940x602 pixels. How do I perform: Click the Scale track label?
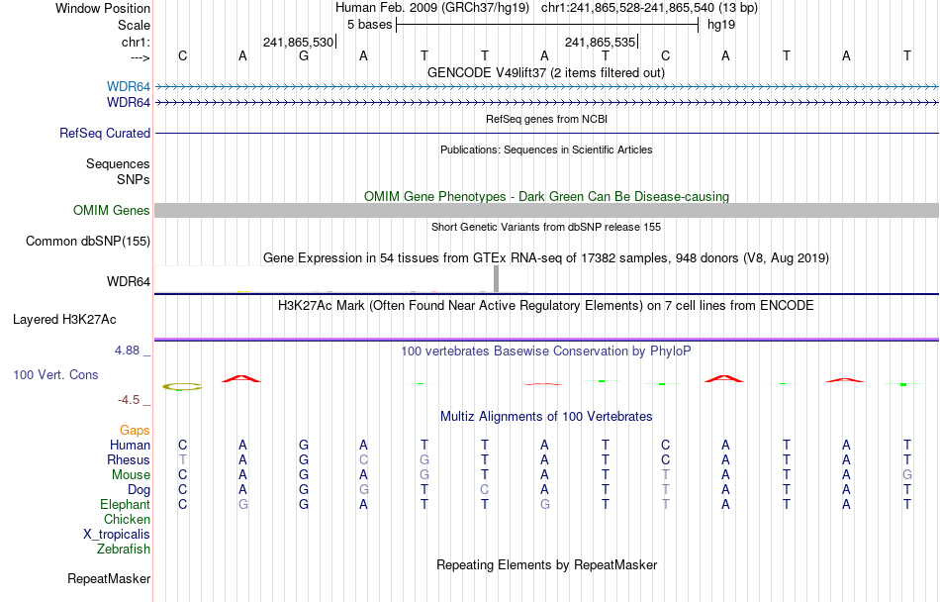click(x=134, y=25)
